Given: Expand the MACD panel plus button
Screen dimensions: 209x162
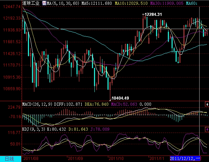Looking at the screenshot, I should 207,104.
